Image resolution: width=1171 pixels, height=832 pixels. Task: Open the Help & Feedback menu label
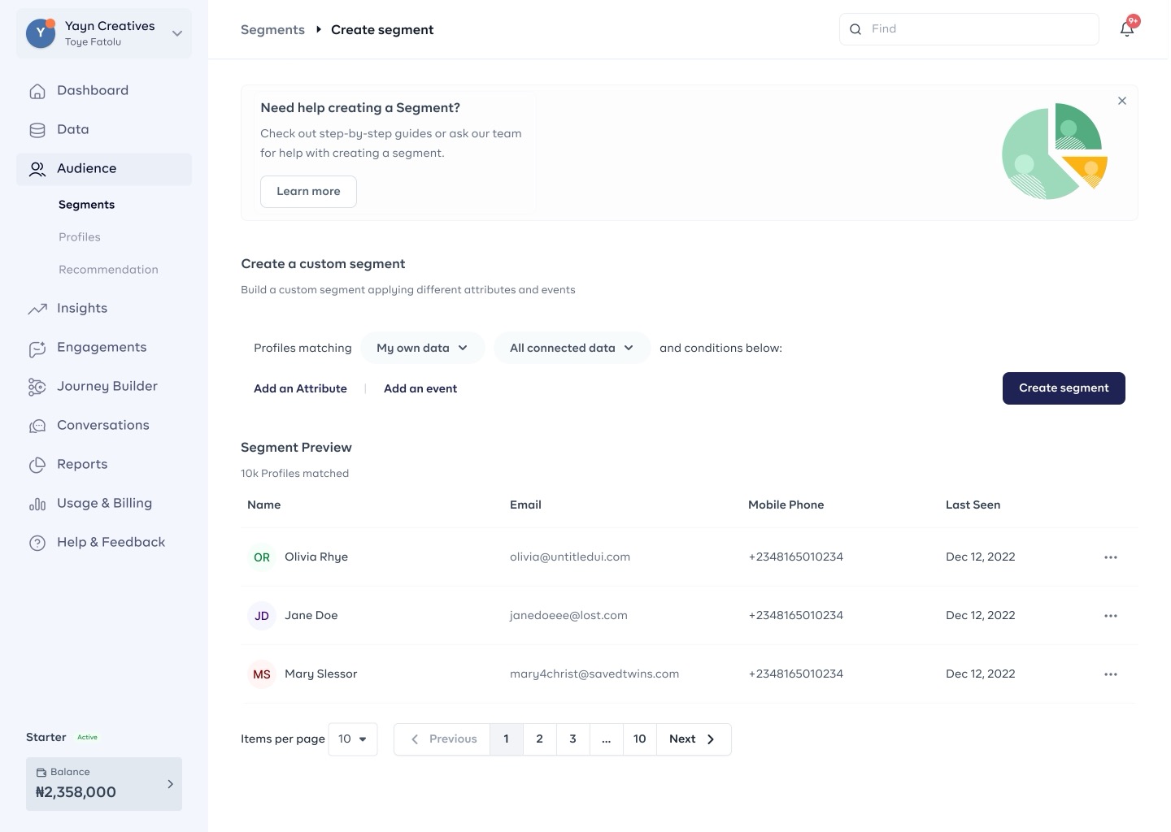[x=111, y=543]
